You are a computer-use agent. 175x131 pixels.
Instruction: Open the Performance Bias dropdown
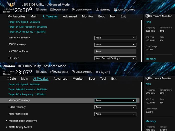coord(115,114)
